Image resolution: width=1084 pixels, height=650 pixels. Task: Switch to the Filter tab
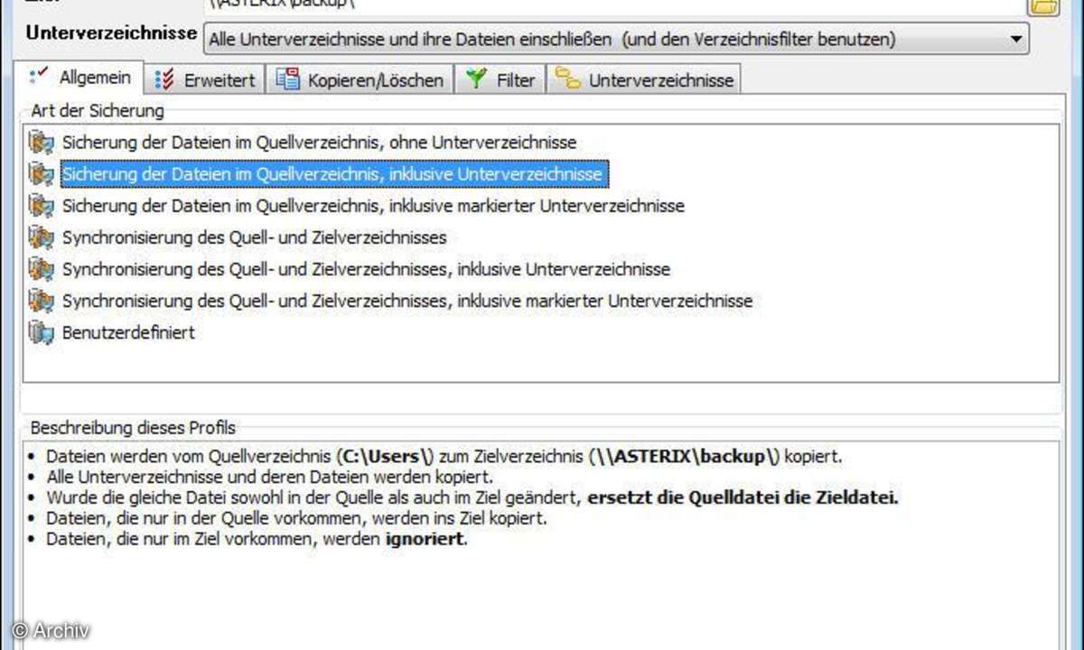point(502,79)
